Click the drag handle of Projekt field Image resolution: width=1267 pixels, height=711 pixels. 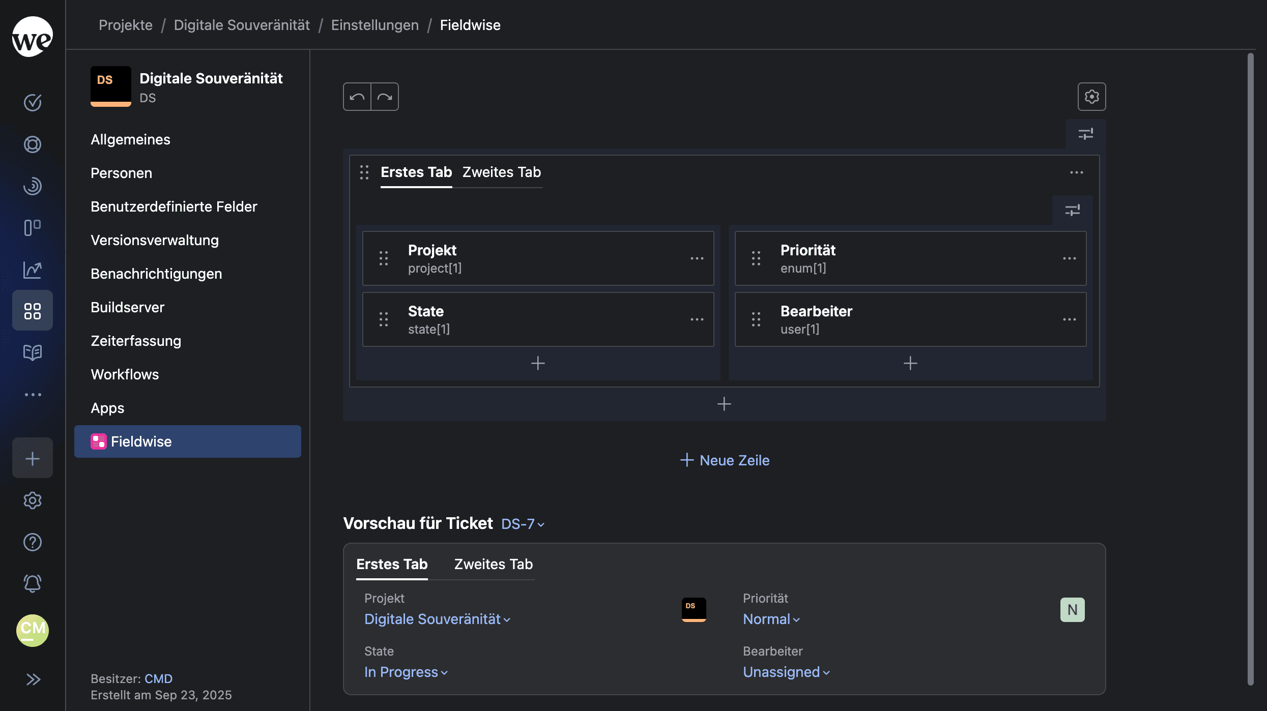tap(384, 258)
